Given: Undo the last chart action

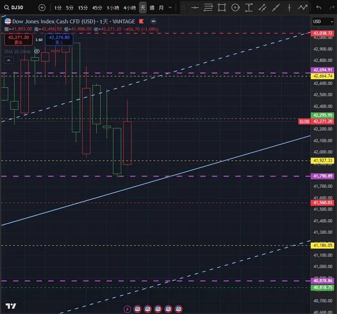Looking at the screenshot, I should 319,8.
